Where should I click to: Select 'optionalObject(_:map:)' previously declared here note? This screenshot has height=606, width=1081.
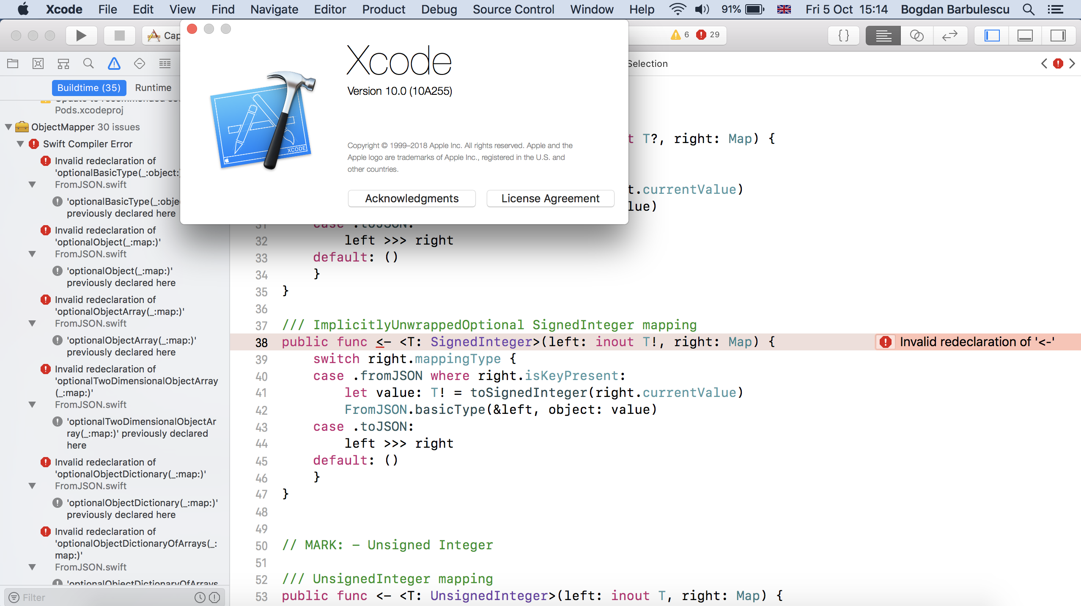point(121,277)
